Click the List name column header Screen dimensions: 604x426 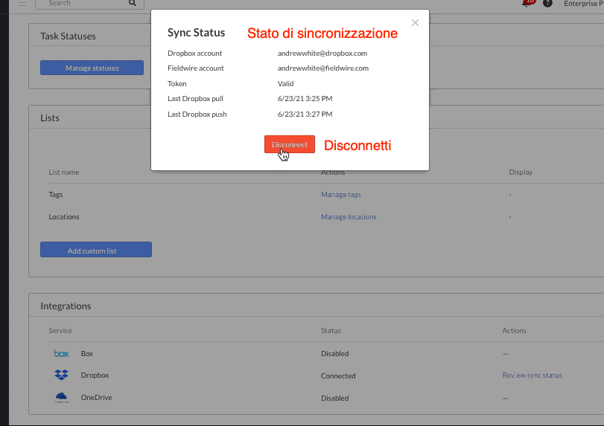tap(64, 172)
